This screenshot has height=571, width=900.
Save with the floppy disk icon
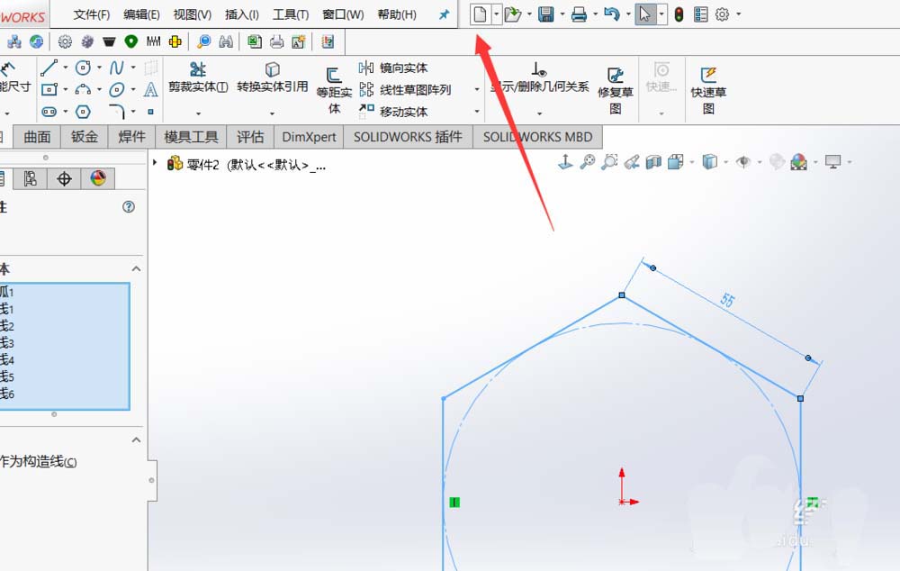click(x=546, y=14)
